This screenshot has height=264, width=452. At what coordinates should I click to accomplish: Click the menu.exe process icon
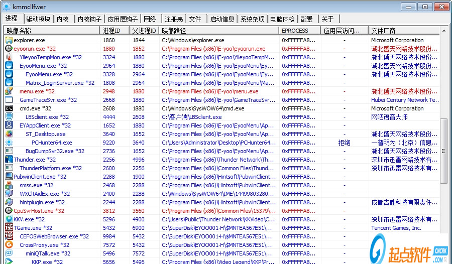click(x=9, y=91)
